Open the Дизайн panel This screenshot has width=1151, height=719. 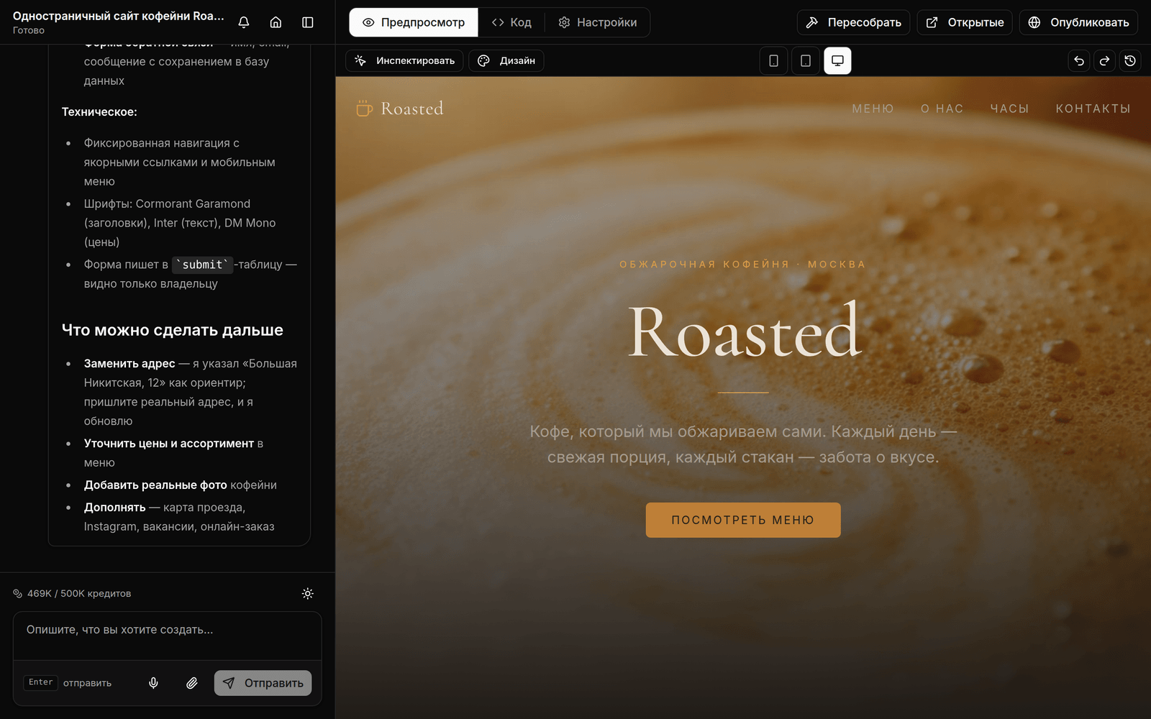506,61
